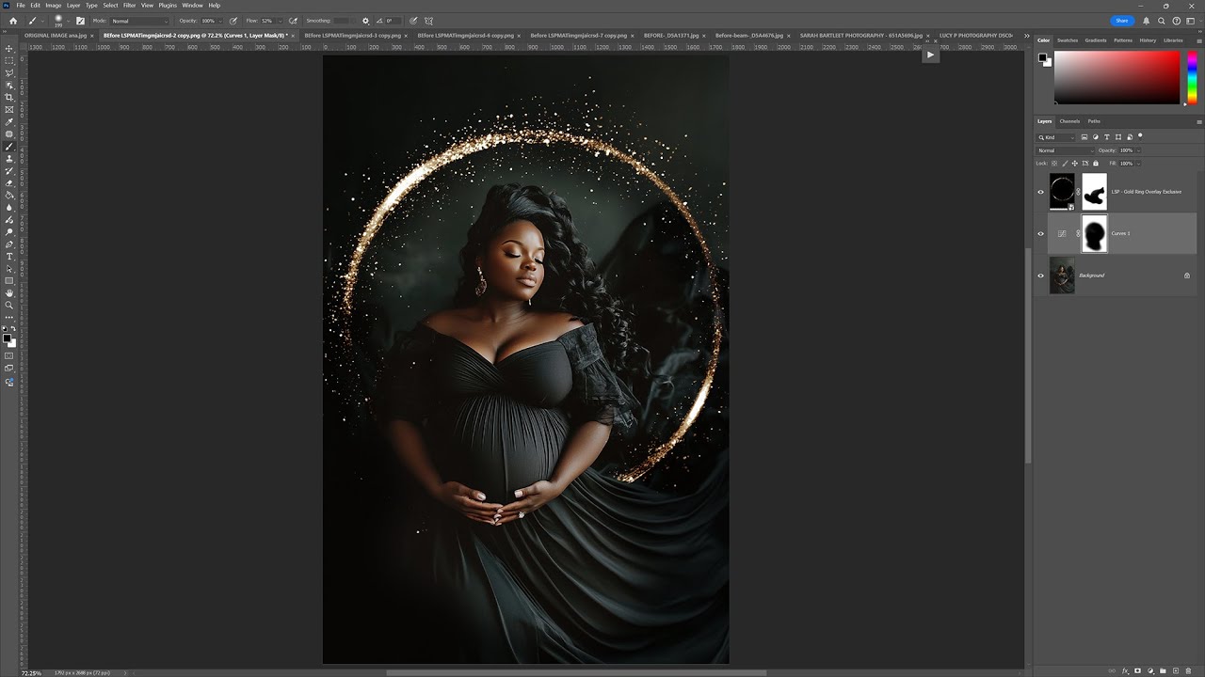The image size is (1205, 677).
Task: Open smoothing options gear icon
Action: click(365, 21)
